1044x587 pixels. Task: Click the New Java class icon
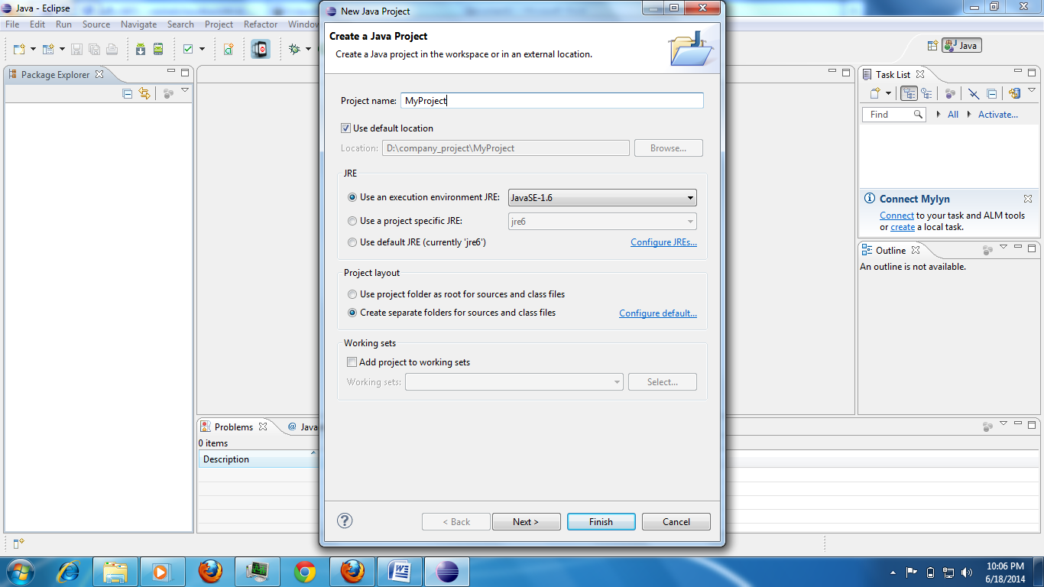229,49
